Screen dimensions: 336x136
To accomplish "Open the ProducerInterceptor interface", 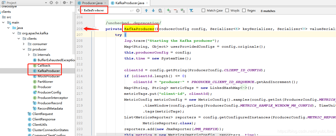I will (53, 98).
